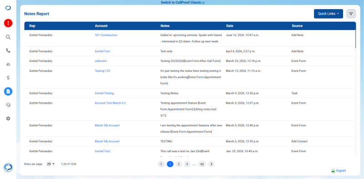
Task: Jump to last page 62
Action: tap(202, 164)
